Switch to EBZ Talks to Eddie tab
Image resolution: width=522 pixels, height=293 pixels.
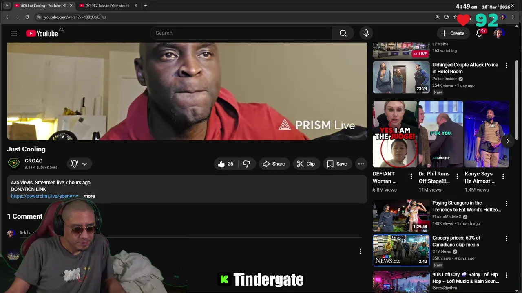tap(105, 6)
